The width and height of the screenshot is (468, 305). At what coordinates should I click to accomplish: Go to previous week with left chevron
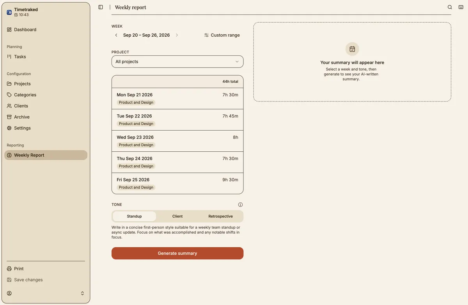point(116,35)
